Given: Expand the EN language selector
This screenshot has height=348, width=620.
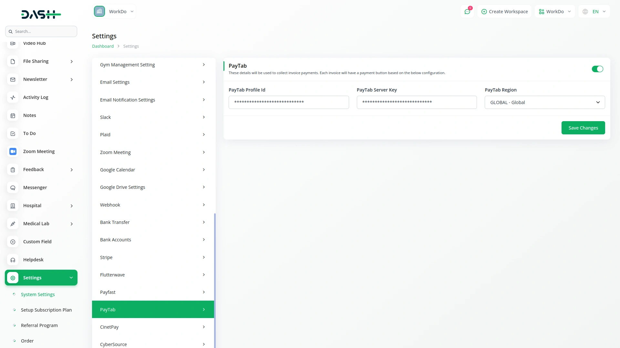Looking at the screenshot, I should [594, 12].
